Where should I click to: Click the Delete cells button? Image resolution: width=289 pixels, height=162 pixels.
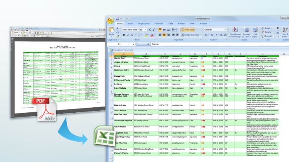(267, 32)
